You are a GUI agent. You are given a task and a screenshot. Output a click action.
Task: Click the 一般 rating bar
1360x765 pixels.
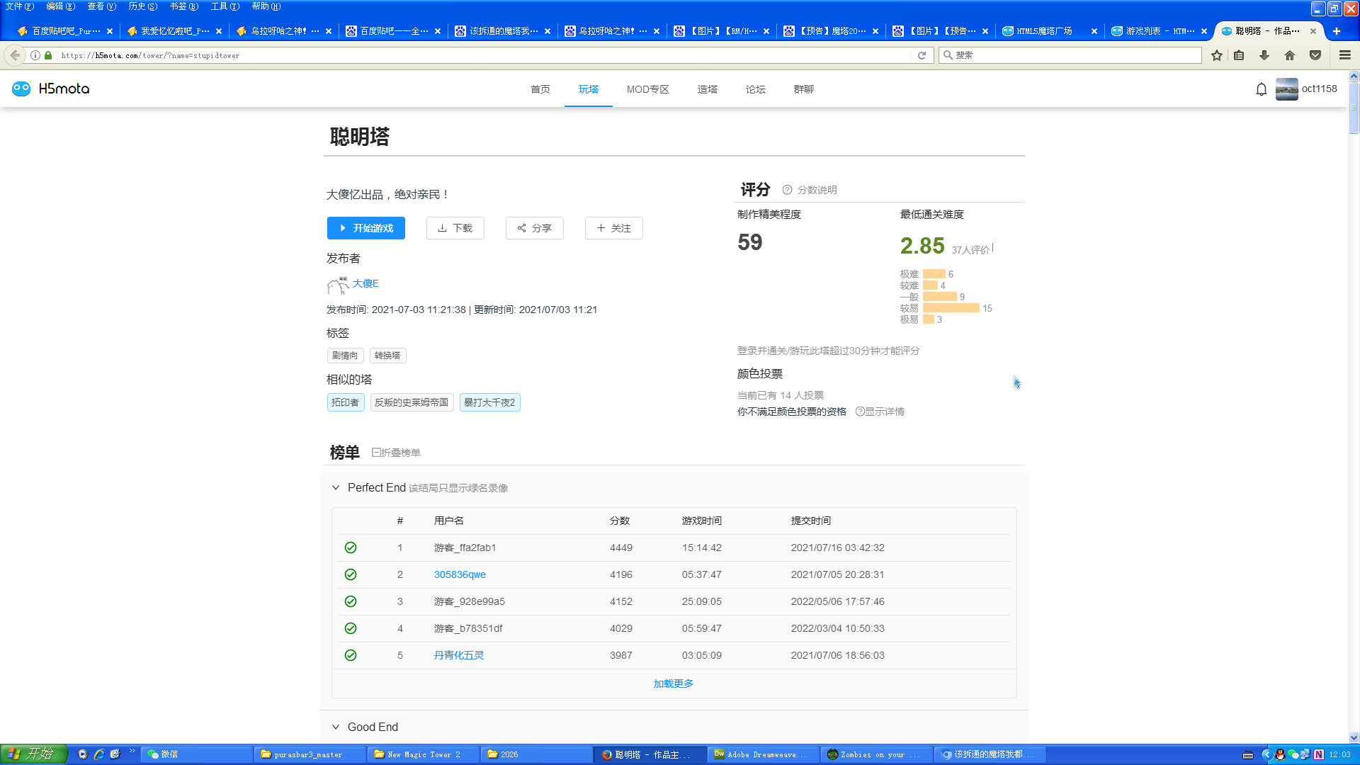point(940,297)
